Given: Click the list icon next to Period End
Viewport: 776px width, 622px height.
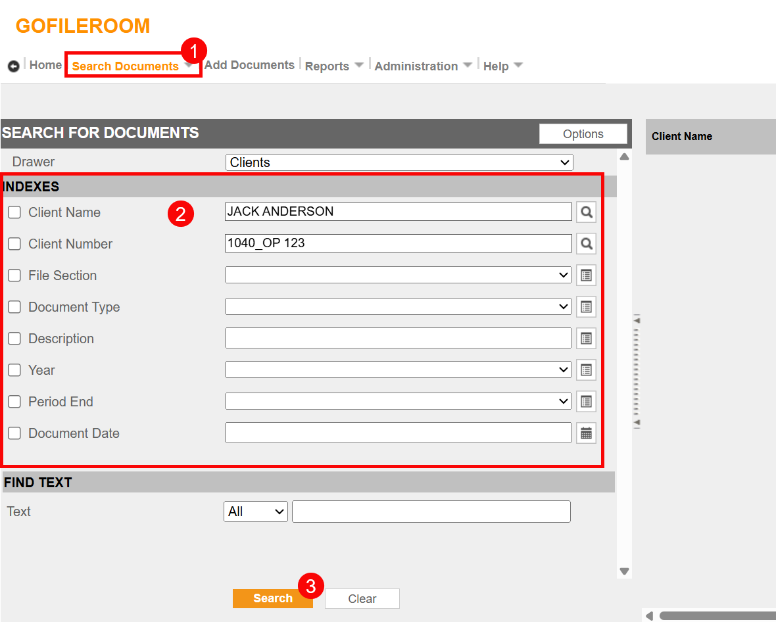Looking at the screenshot, I should point(586,402).
